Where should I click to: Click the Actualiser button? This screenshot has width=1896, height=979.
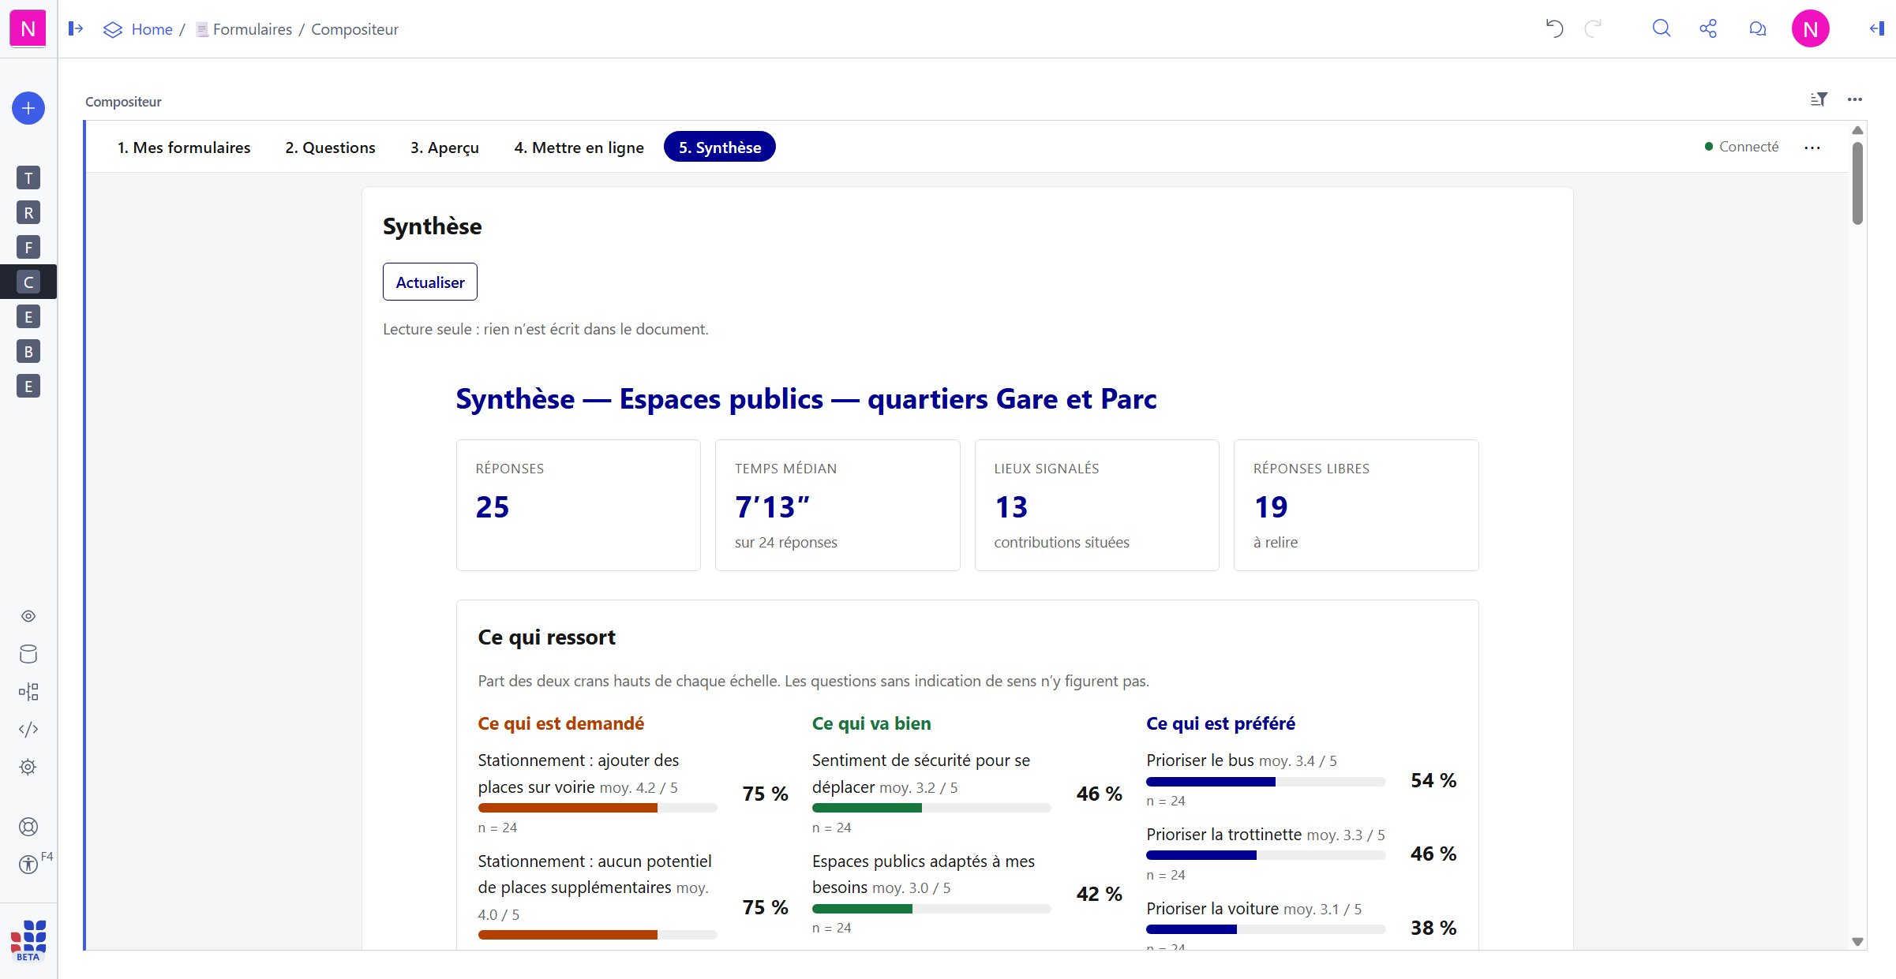pos(430,282)
